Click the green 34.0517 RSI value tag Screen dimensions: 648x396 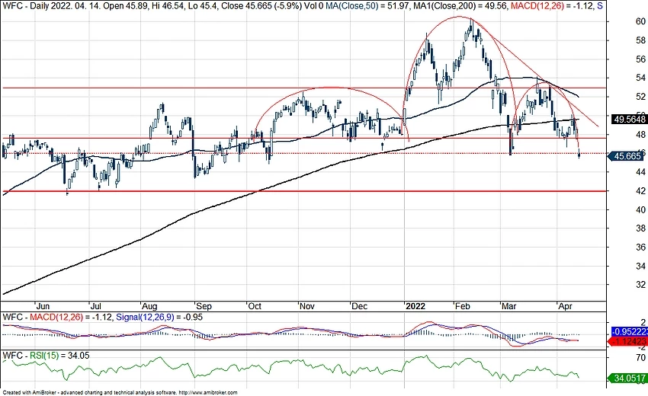pyautogui.click(x=628, y=378)
